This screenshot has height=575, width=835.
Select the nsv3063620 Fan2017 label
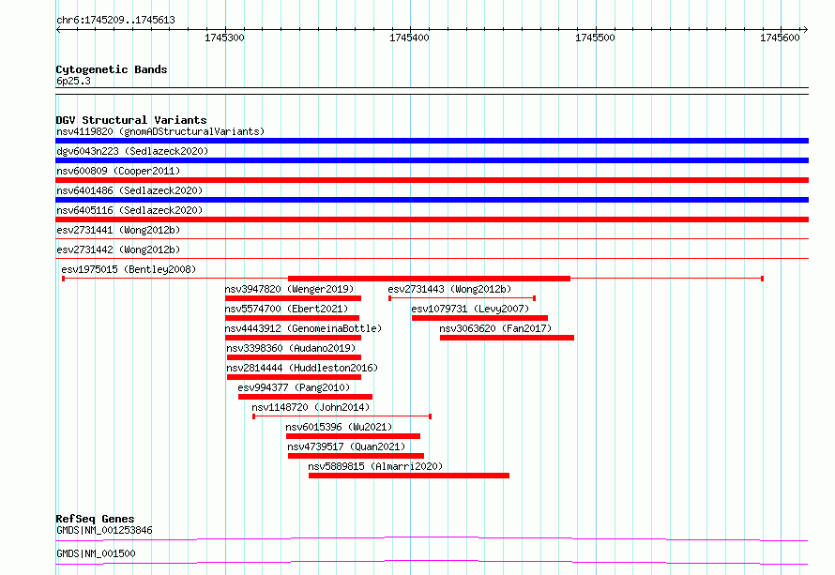495,328
